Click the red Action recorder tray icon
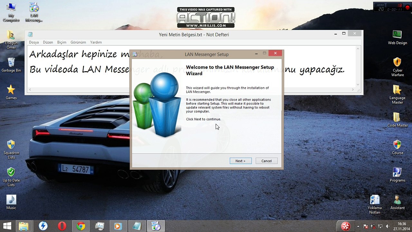The height and width of the screenshot is (232, 412). tap(346, 226)
